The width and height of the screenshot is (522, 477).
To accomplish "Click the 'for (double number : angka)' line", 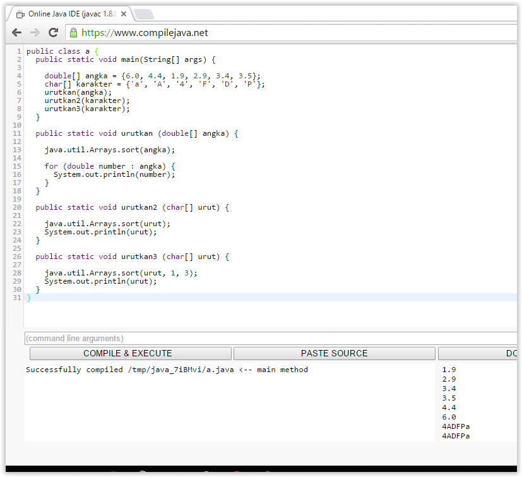I will pyautogui.click(x=110, y=166).
